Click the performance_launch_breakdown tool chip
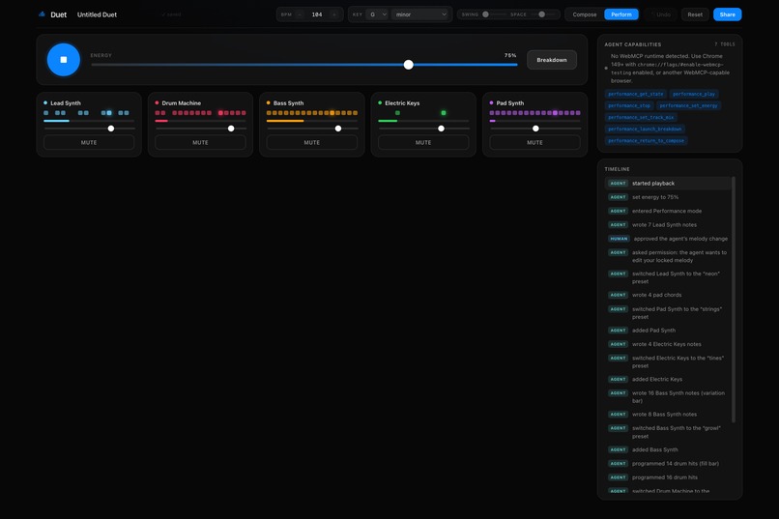 pyautogui.click(x=645, y=130)
